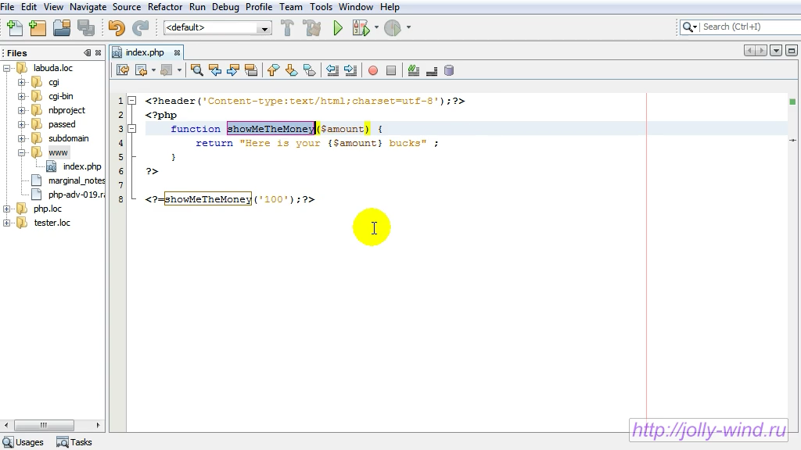Screen dimensions: 801x450
Task: Click the Debug Project icon
Action: point(361,27)
